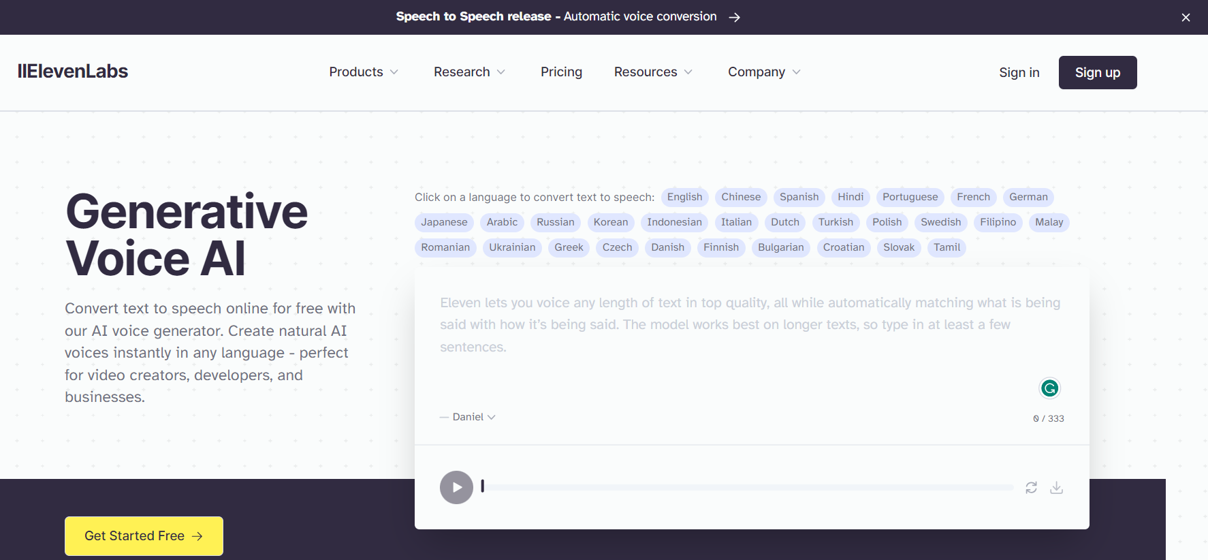
Task: Open the ElevenLabs logo home link
Action: [73, 72]
